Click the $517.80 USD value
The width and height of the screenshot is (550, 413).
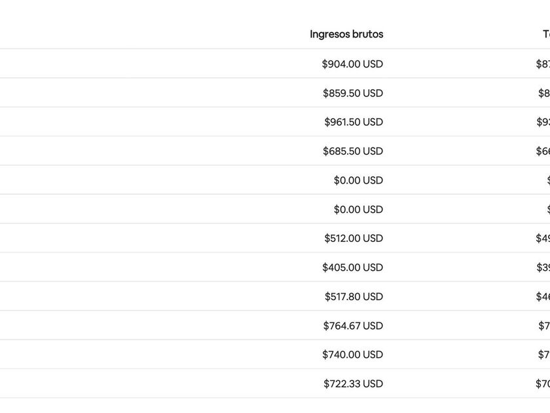click(x=354, y=297)
